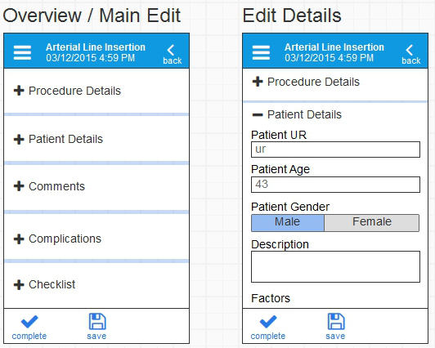Viewport: 435px width, 348px height.
Task: Click the Patient Age label
Action: click(280, 169)
